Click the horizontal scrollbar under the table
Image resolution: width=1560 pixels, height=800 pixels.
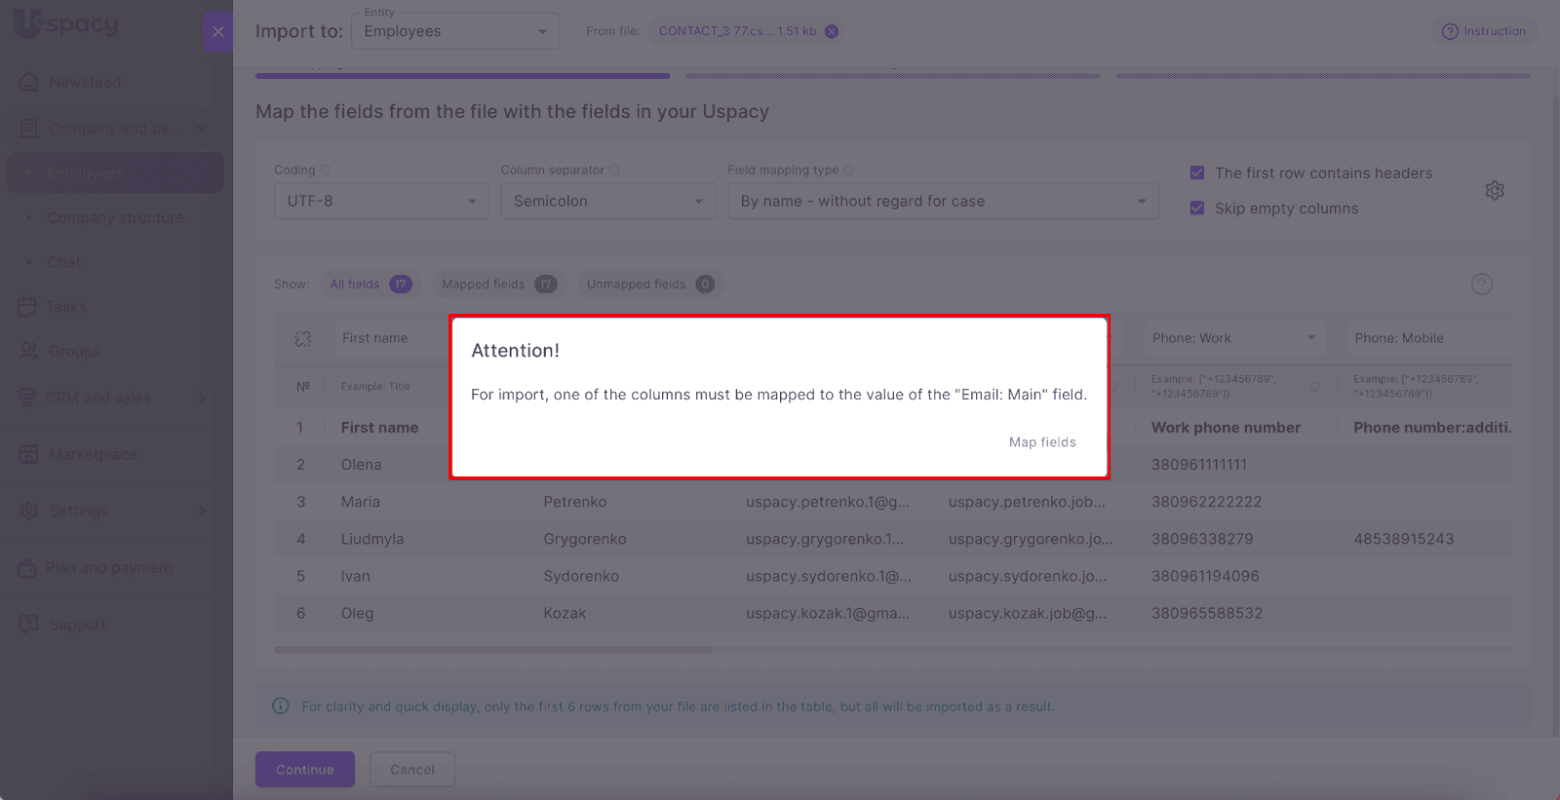tap(492, 650)
